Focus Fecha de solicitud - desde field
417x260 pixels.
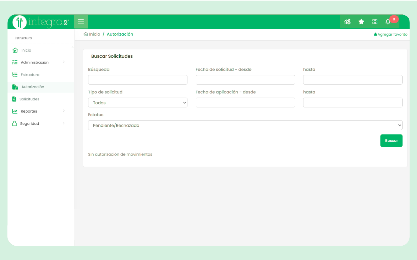click(245, 80)
